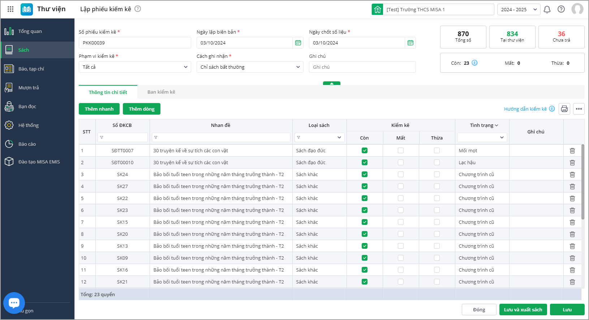
Task: Expand the Phạm vi kiểm kê dropdown
Action: (135, 67)
